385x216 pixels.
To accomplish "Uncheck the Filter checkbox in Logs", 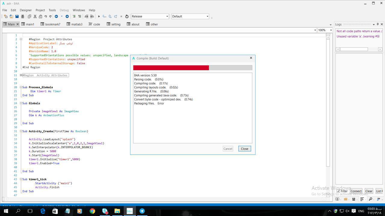I will pyautogui.click(x=338, y=191).
